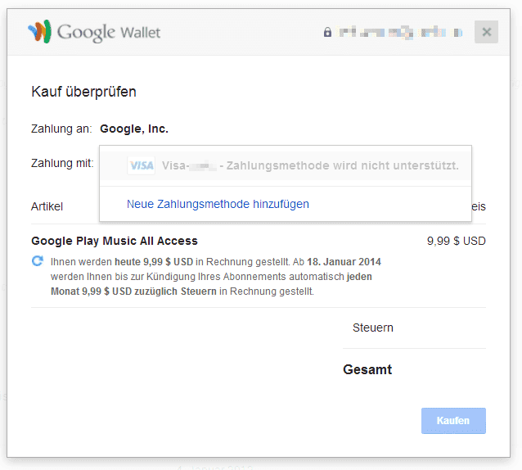Click the padlock security icon

(327, 32)
